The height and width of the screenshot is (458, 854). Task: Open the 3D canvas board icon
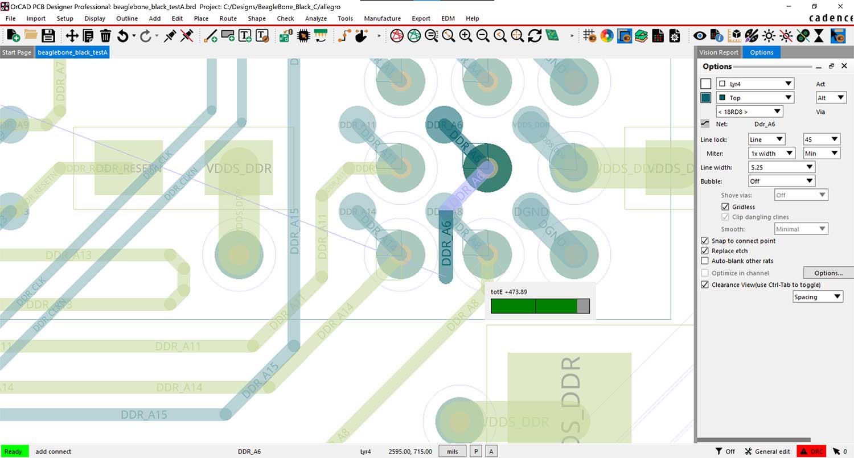click(552, 36)
